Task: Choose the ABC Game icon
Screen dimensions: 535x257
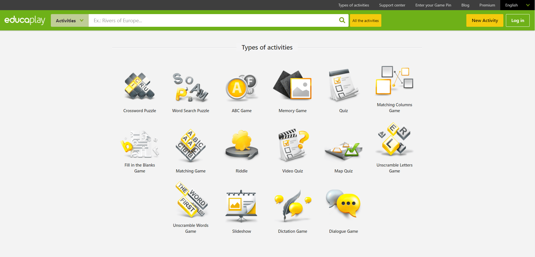Action: coord(242,87)
